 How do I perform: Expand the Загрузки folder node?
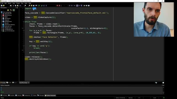coord(2,20)
